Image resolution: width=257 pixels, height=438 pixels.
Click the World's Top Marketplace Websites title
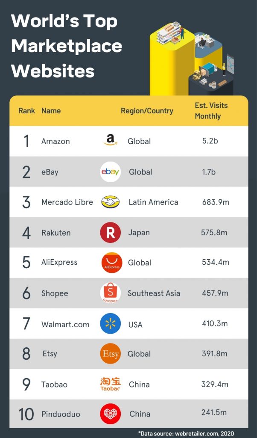click(x=66, y=46)
